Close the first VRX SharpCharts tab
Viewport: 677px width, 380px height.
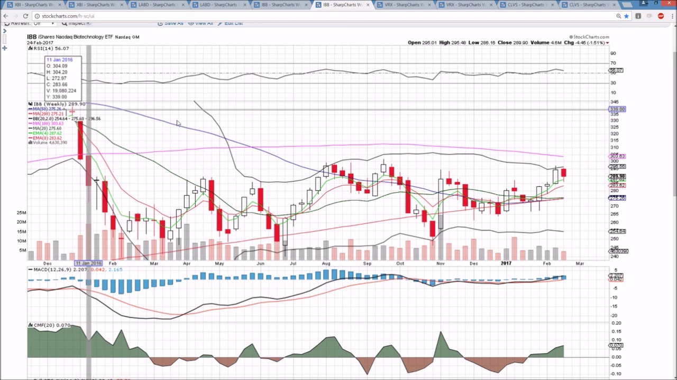429,5
